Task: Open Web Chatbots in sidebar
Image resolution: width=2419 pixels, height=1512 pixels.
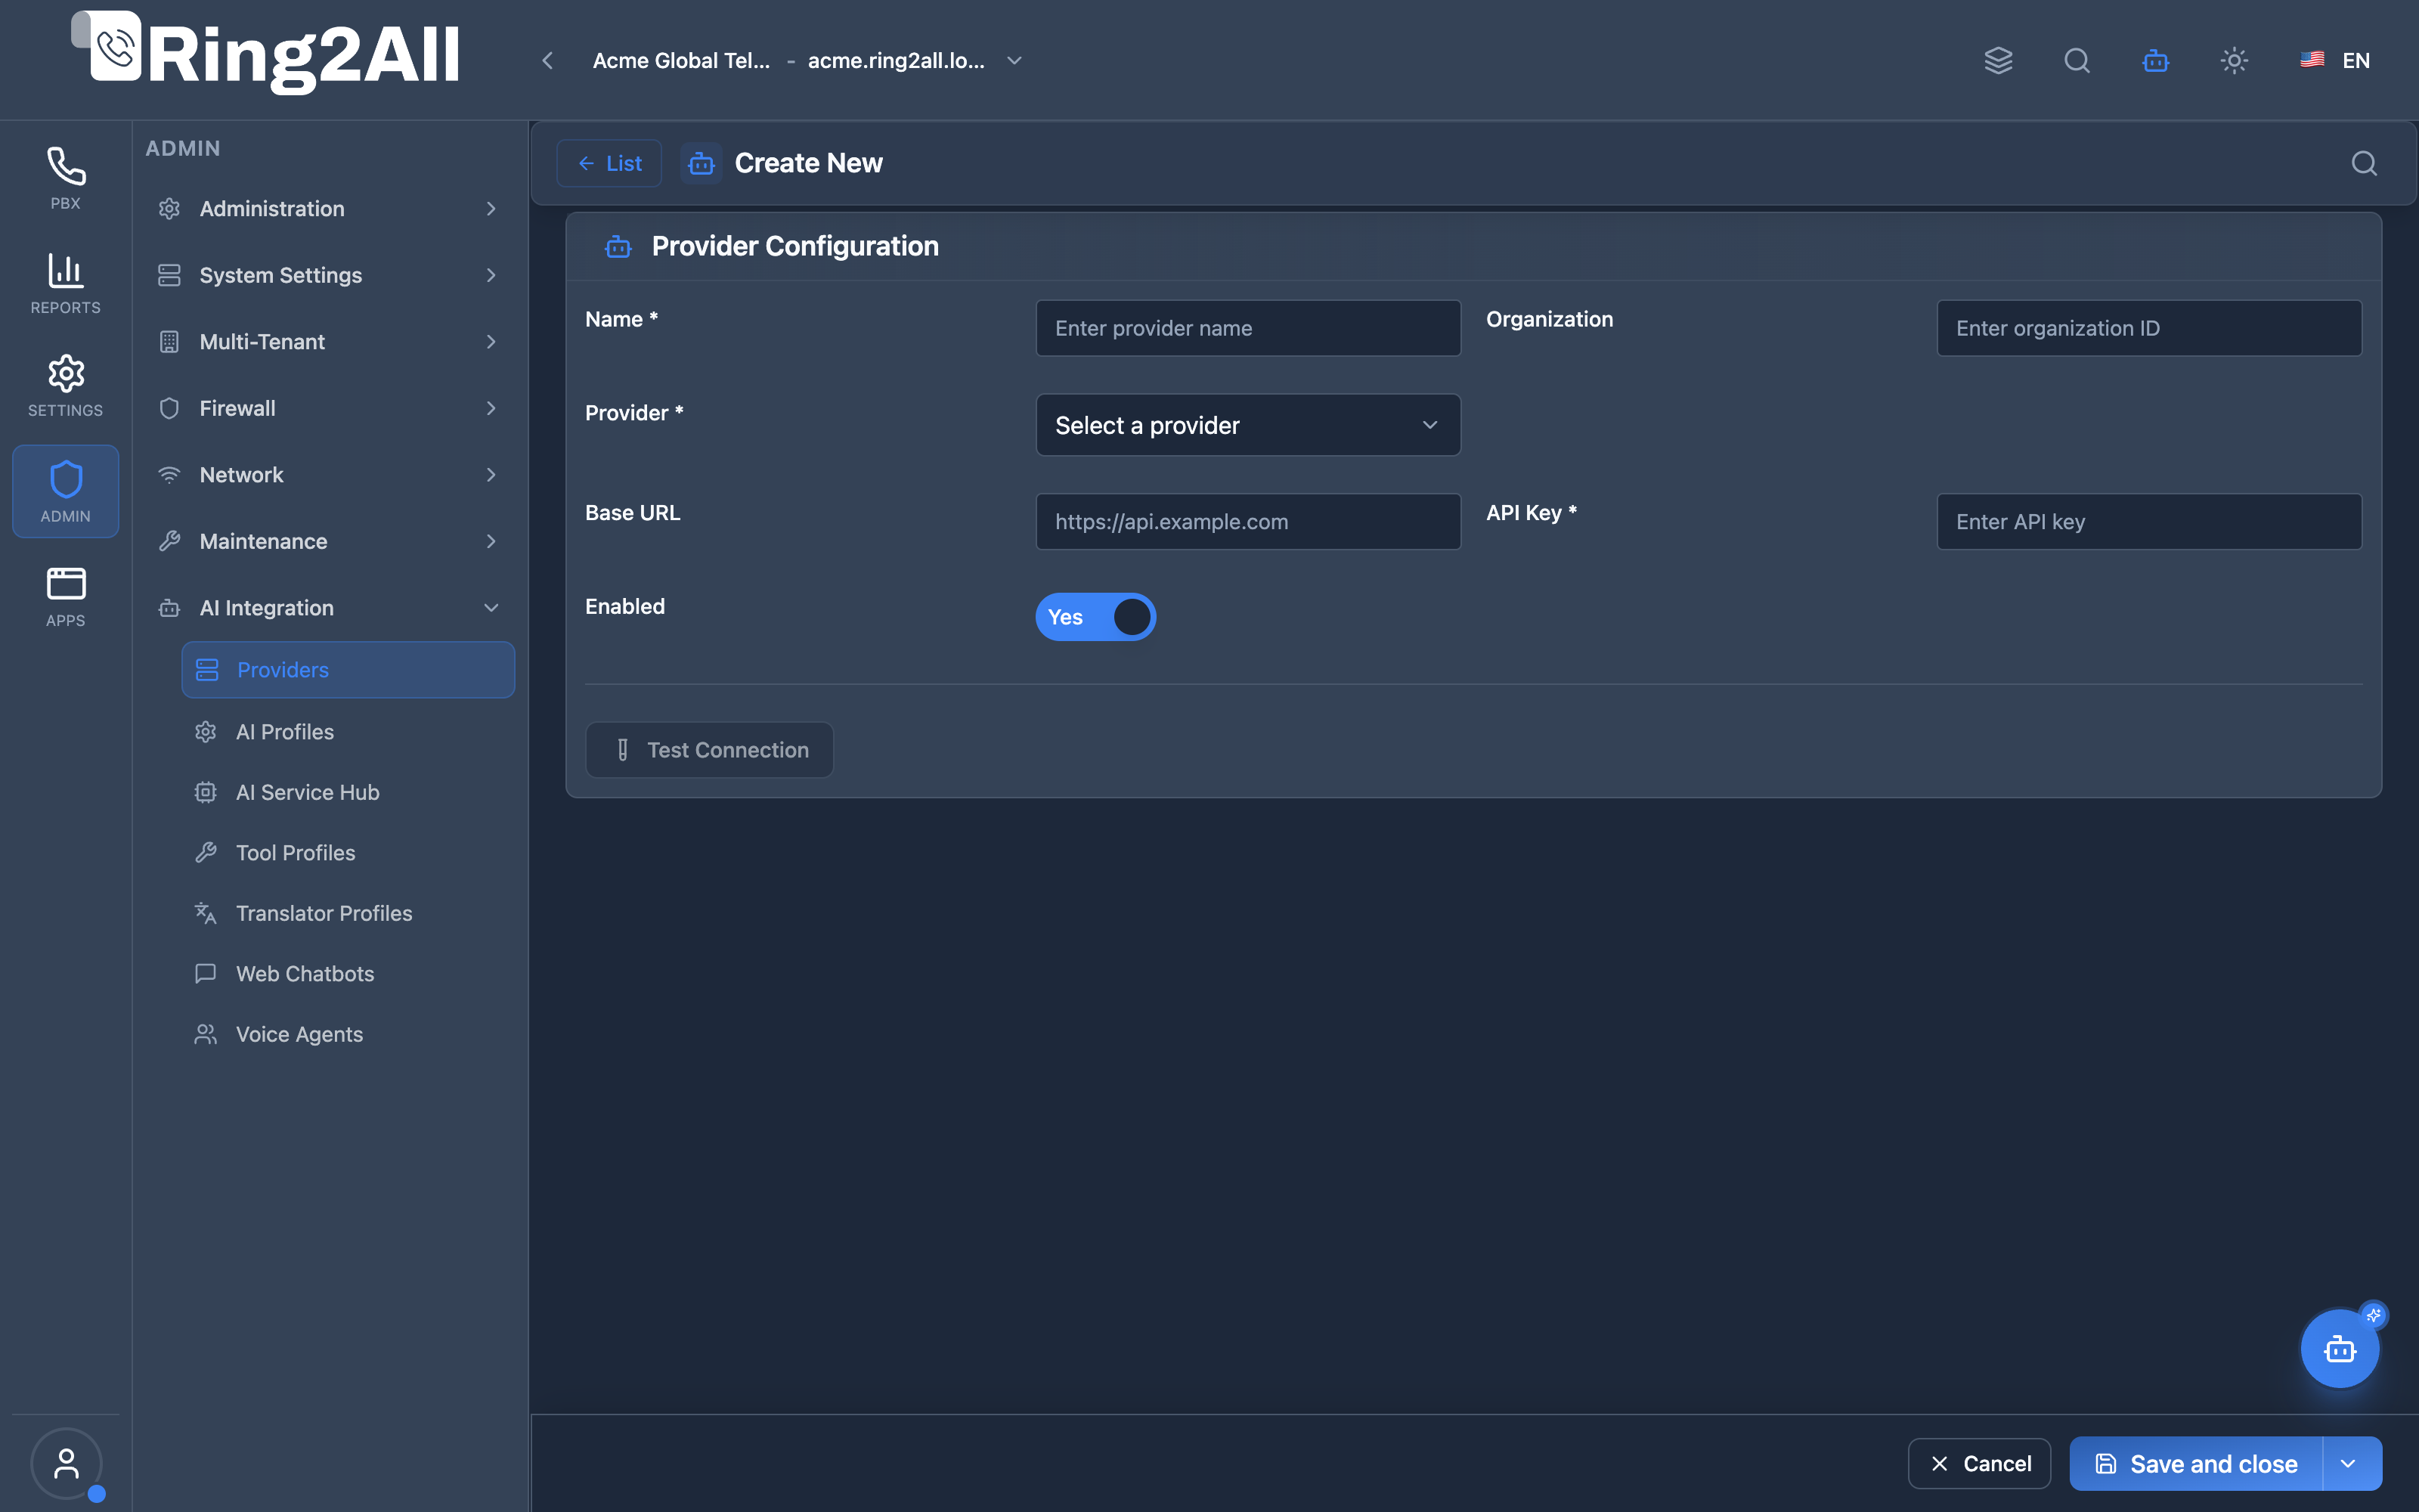Action: pos(348,974)
